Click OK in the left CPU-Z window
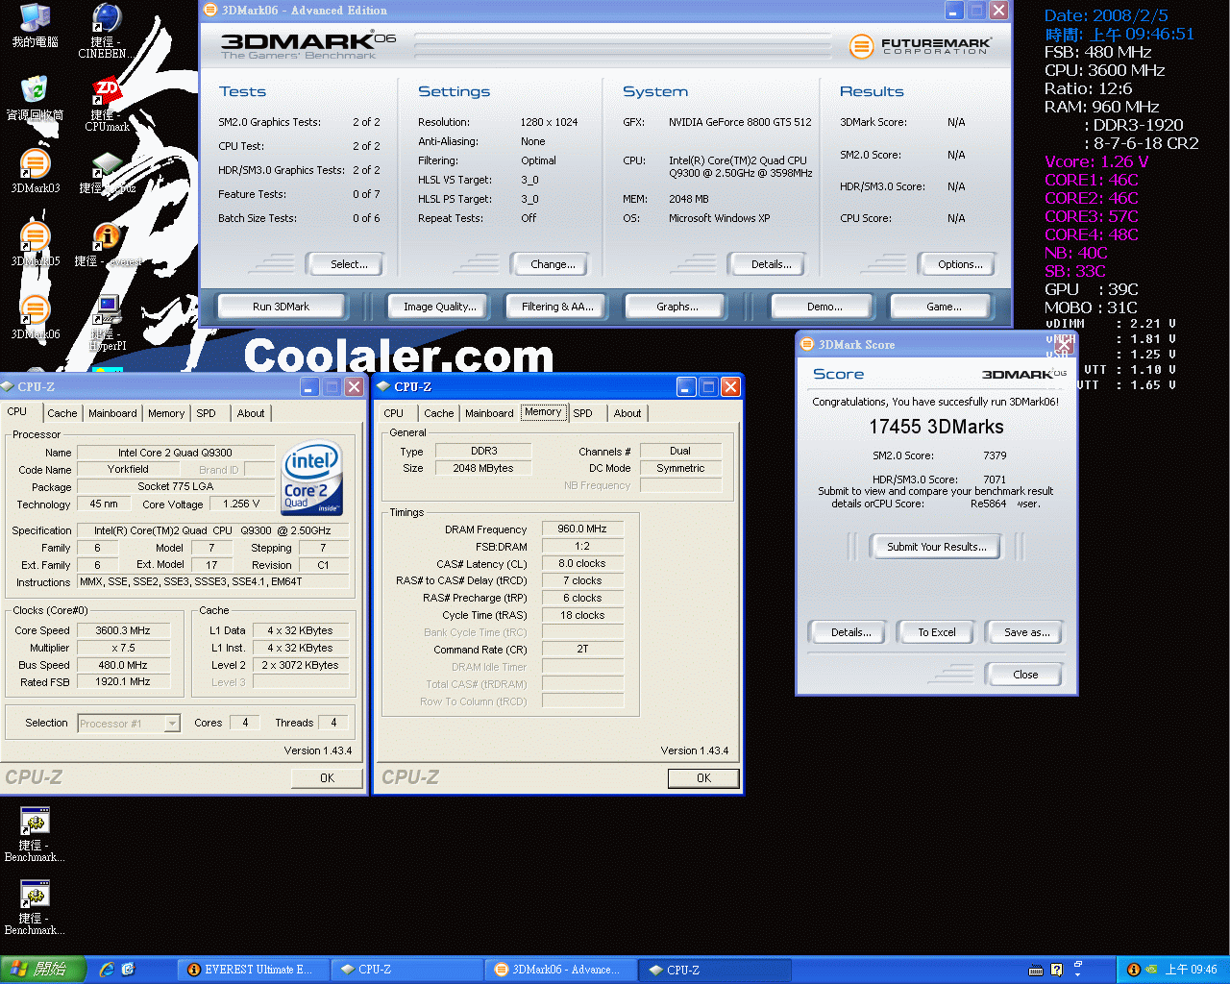 (x=327, y=778)
